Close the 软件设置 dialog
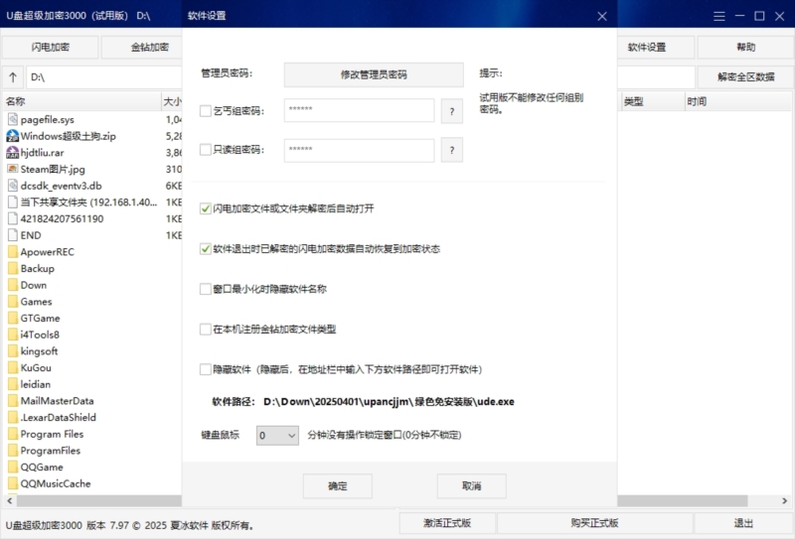Viewport: 795px width, 539px height. point(602,16)
